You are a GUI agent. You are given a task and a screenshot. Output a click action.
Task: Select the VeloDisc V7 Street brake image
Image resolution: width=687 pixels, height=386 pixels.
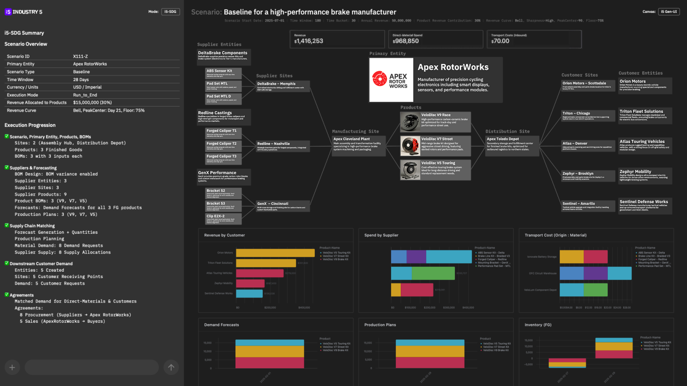tap(410, 146)
